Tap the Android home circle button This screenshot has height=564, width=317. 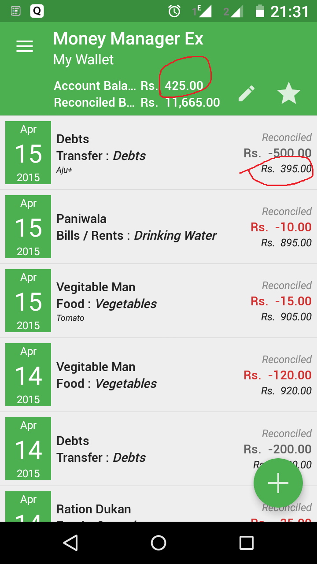[158, 543]
